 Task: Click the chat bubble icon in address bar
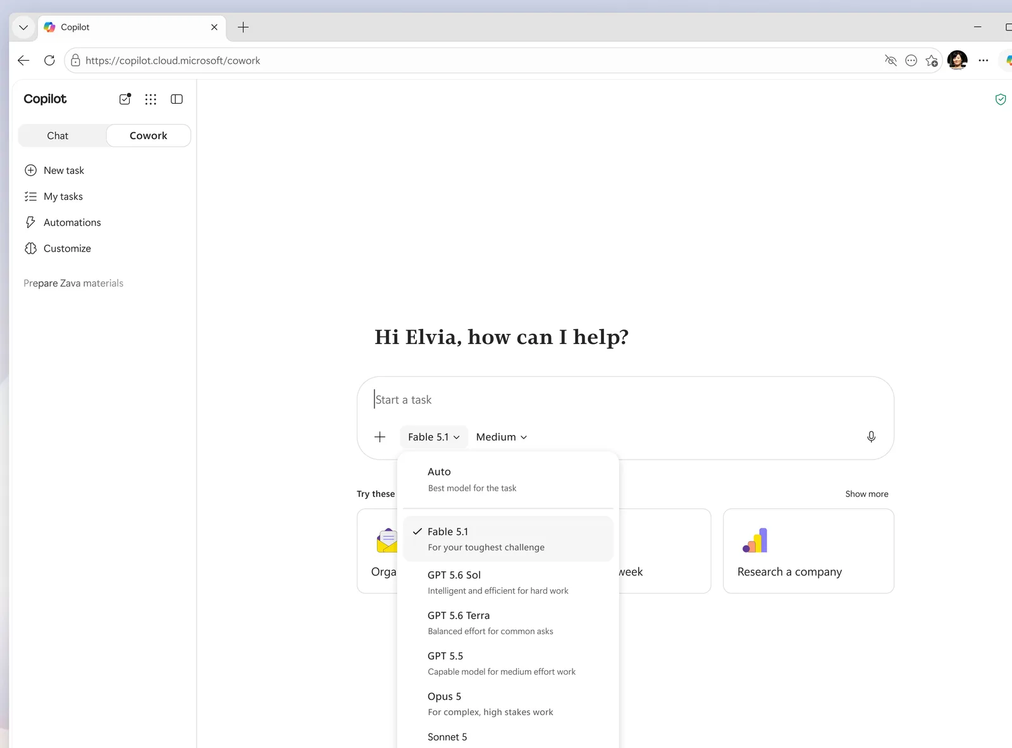click(911, 61)
